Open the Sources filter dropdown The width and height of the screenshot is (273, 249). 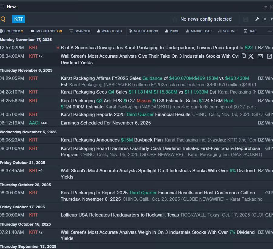(x=12, y=31)
